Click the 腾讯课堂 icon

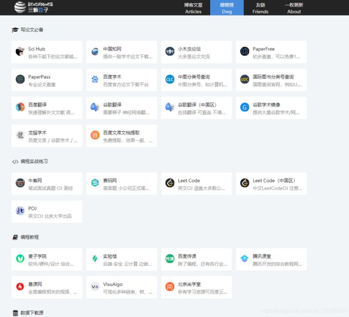point(245,259)
